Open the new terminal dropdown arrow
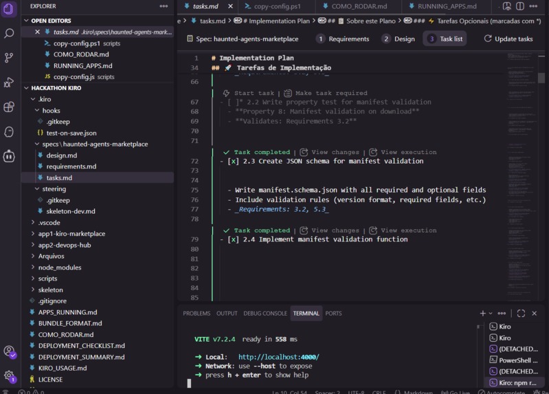549x394 pixels. [x=491, y=313]
